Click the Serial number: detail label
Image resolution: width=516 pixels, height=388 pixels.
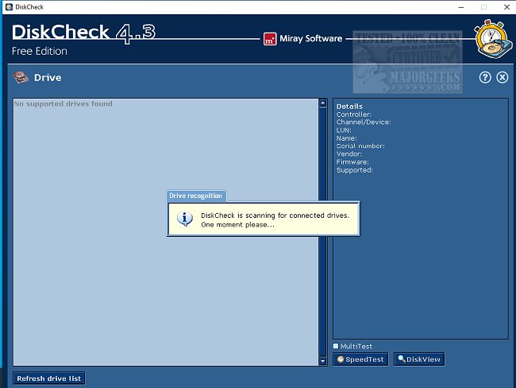pos(360,146)
